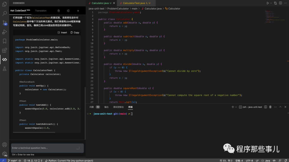Open the Search view in the activity bar
This screenshot has height=162, width=289.
tap(4, 13)
